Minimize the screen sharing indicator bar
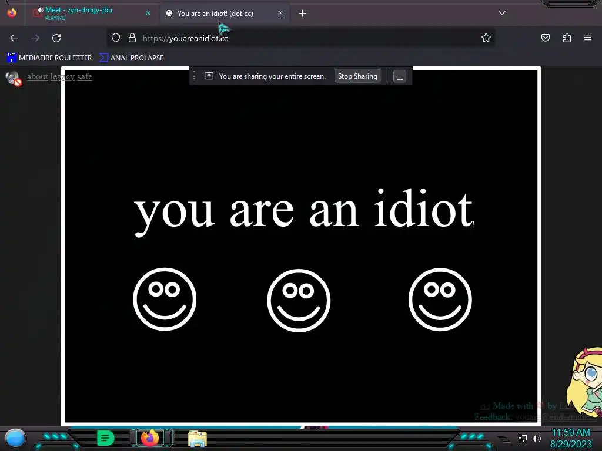The height and width of the screenshot is (451, 602). point(399,76)
